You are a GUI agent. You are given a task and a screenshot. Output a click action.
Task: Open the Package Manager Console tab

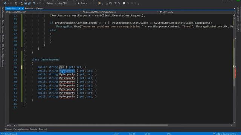coord(25,129)
